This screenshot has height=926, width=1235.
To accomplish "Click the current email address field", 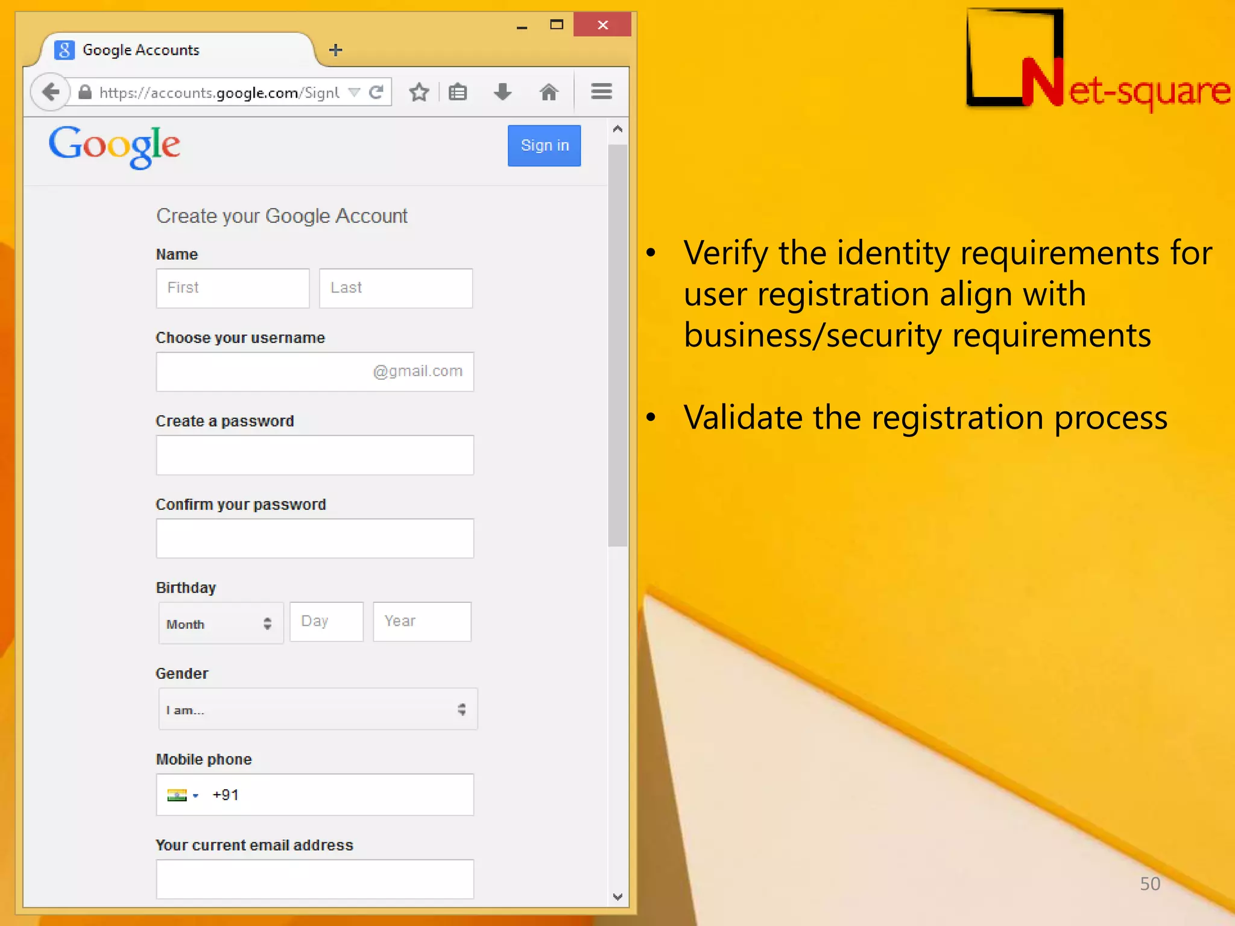I will [x=315, y=880].
